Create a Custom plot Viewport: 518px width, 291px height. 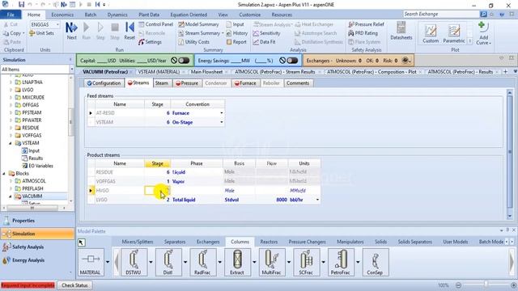431,34
